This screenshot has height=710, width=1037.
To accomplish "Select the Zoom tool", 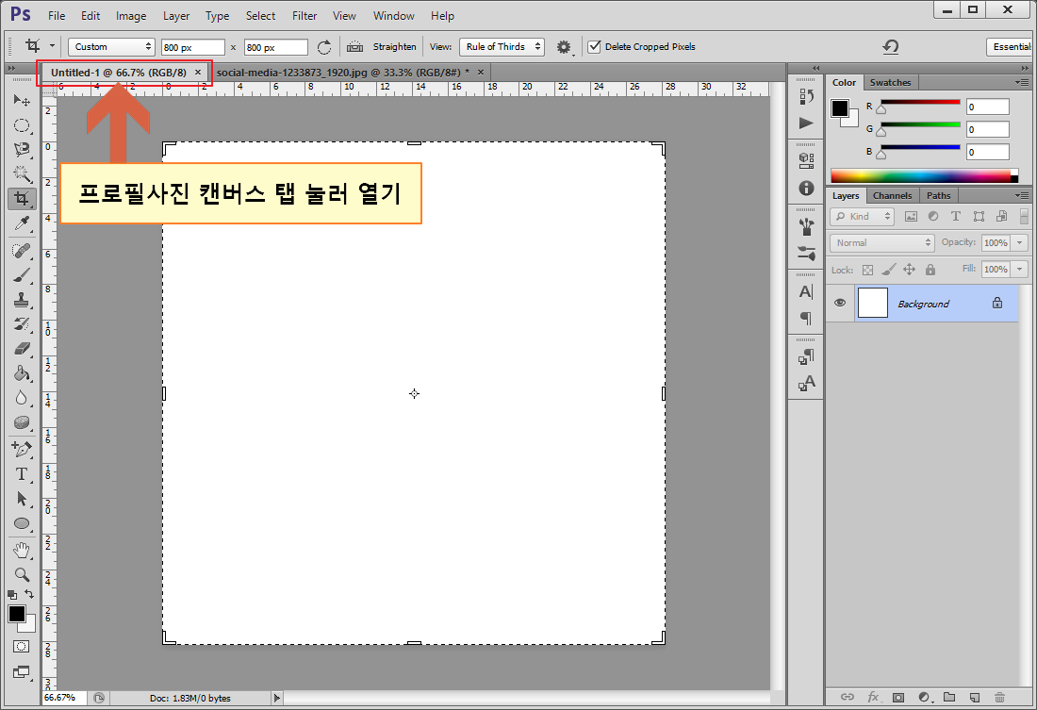I will [x=22, y=574].
